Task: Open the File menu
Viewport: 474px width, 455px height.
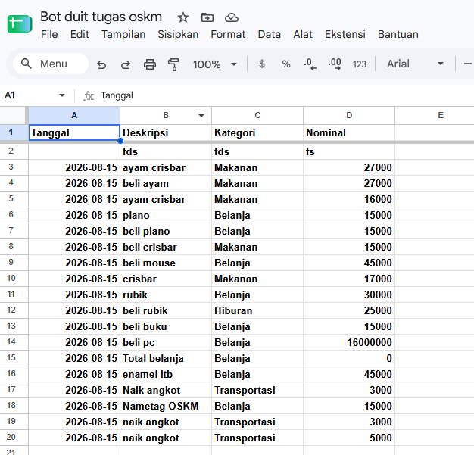Action: (49, 35)
